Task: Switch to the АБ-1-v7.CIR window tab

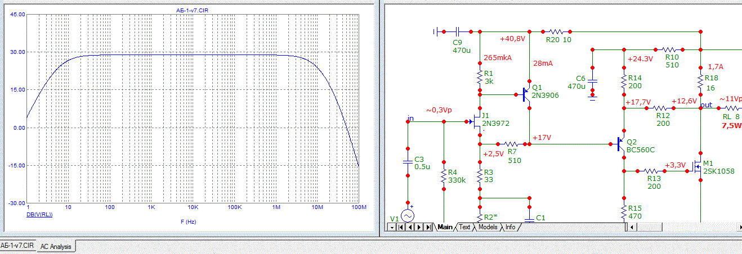Action: pos(17,246)
